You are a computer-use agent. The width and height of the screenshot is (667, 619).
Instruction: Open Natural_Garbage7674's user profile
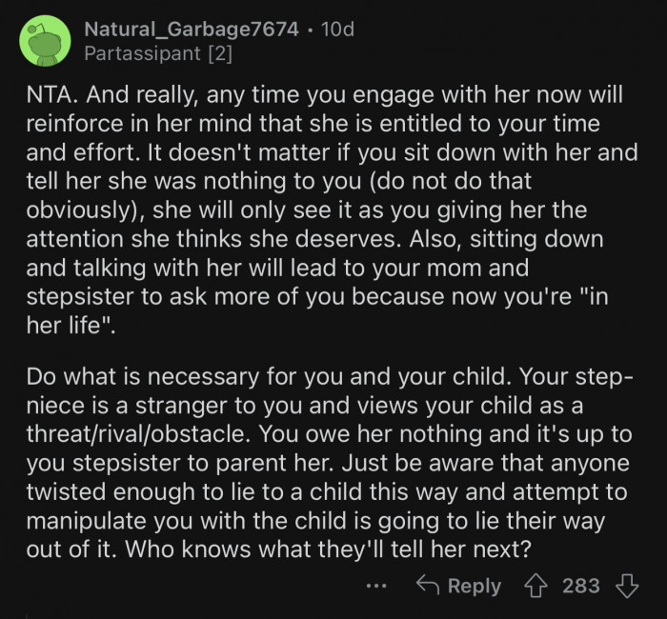tap(192, 29)
